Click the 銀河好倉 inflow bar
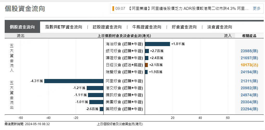265x130 pixels. coord(147,51)
